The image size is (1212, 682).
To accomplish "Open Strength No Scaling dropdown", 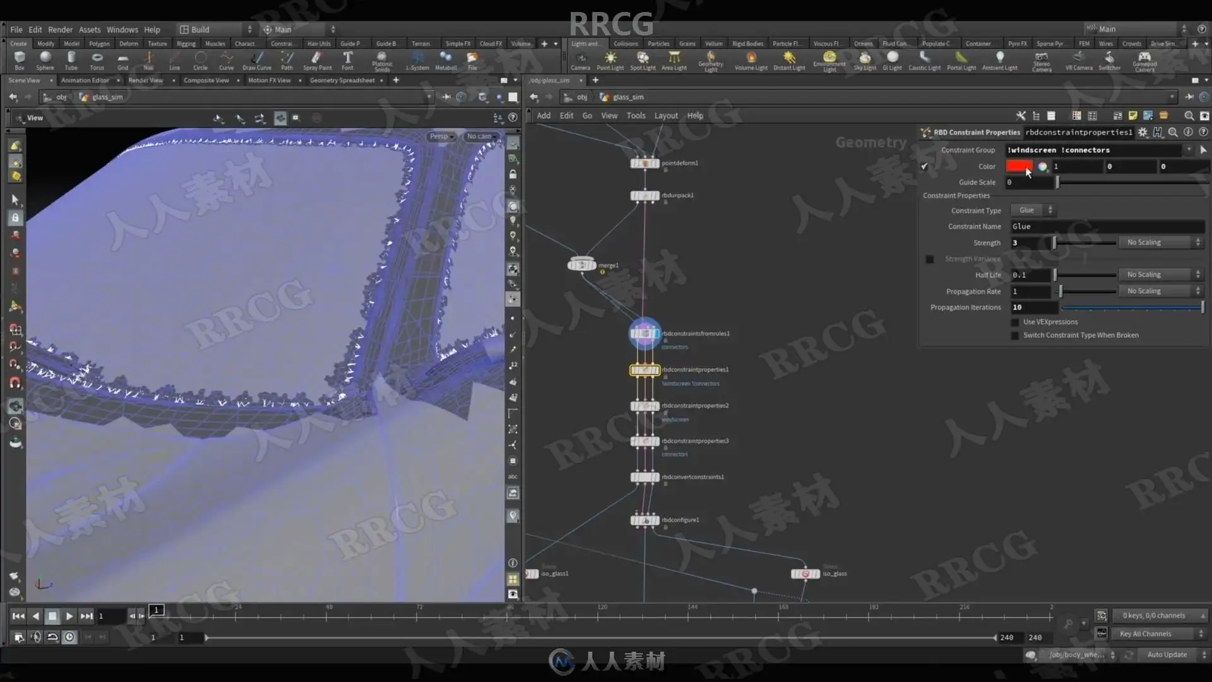I will [x=1162, y=242].
